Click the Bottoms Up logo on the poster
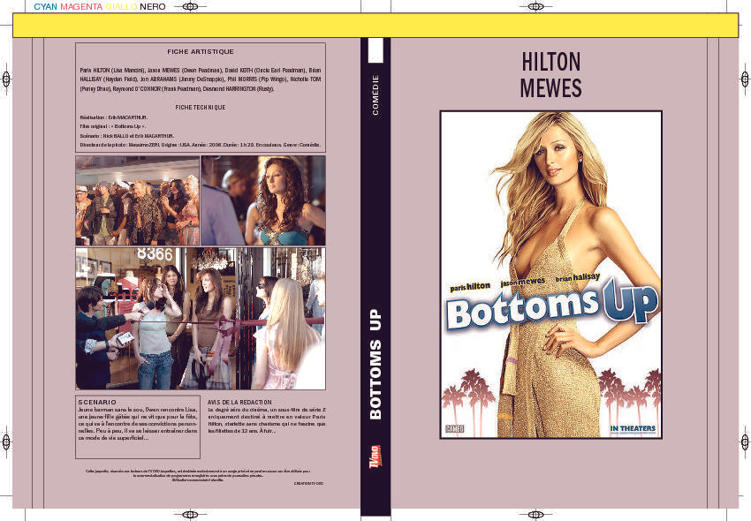The width and height of the screenshot is (751, 521). (x=551, y=306)
